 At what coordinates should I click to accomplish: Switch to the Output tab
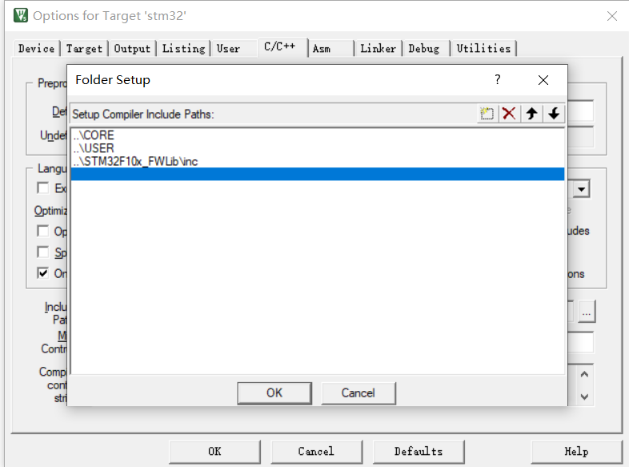click(132, 49)
